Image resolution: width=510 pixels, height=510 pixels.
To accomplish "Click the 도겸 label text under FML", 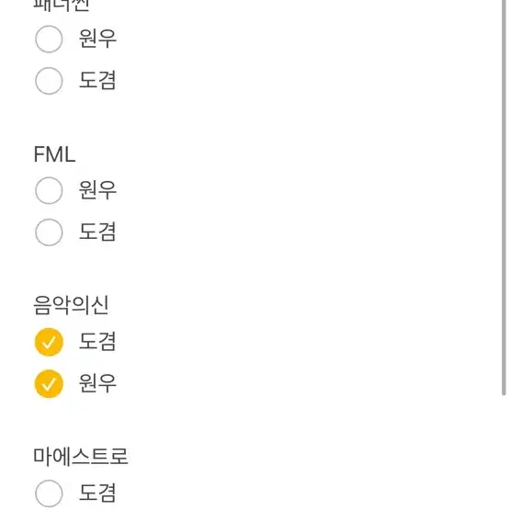I will 97,232.
